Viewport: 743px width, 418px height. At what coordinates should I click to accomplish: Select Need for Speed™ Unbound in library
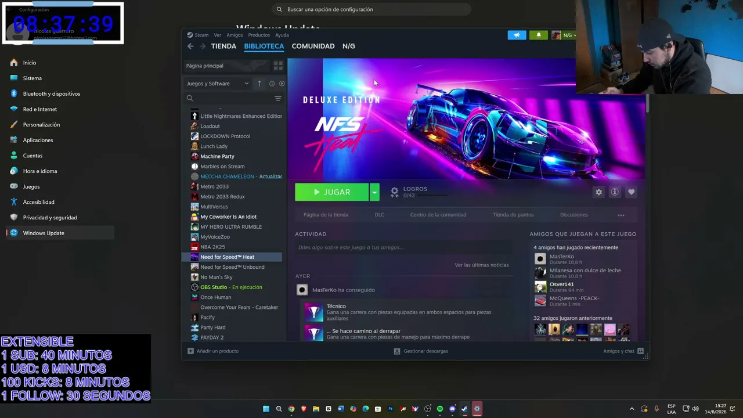click(232, 267)
